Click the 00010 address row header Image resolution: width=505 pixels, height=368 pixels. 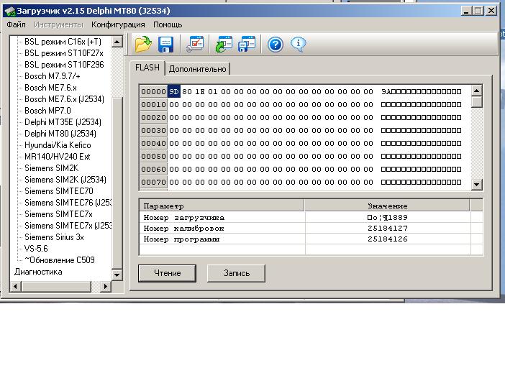point(154,104)
